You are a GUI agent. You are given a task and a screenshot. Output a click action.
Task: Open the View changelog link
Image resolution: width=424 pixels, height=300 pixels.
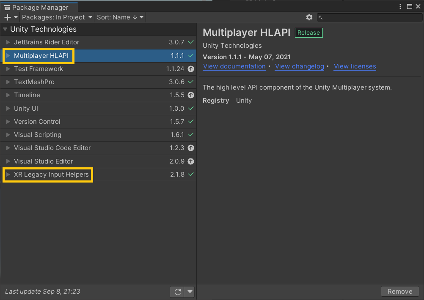[x=299, y=66]
